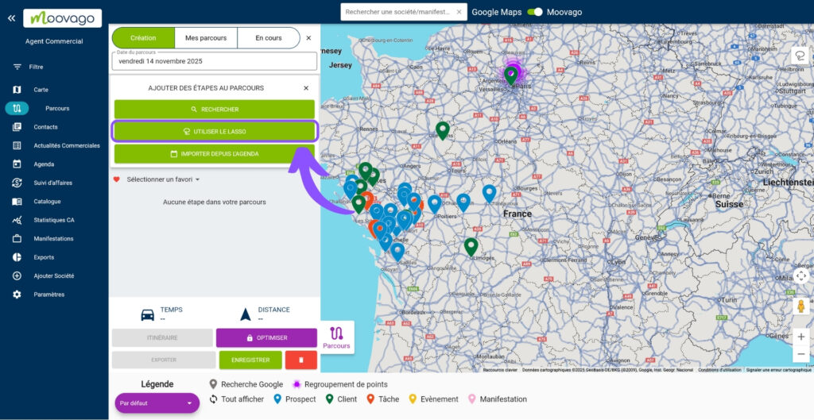The image size is (814, 420).
Task: Switch to the En cours tab
Action: (269, 38)
